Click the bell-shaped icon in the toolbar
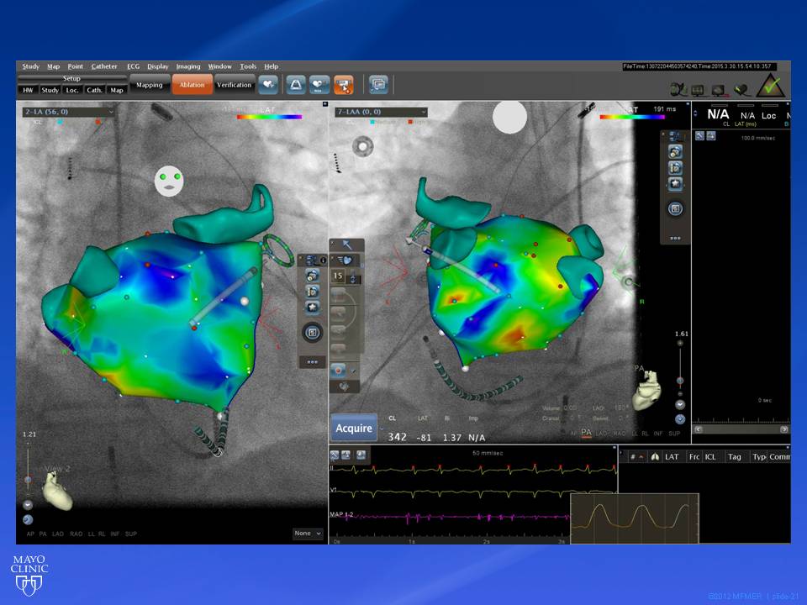This screenshot has width=807, height=605. pyautogui.click(x=296, y=85)
